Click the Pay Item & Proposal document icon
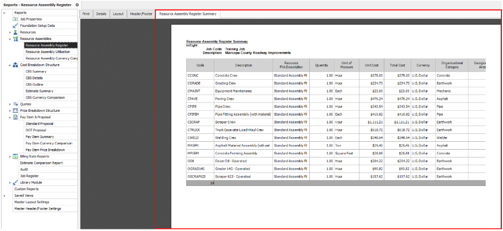Image resolution: width=503 pixels, height=231 pixels. tap(15, 117)
